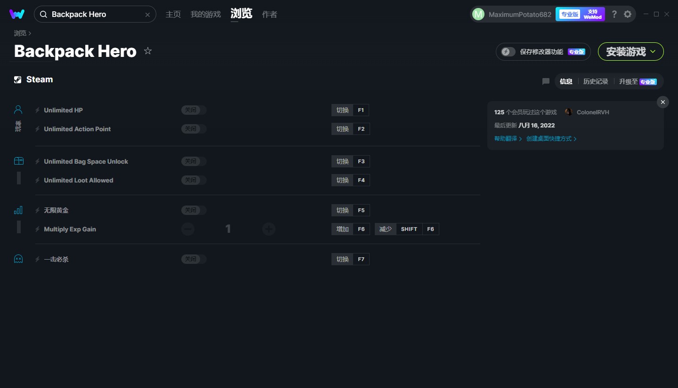The height and width of the screenshot is (388, 678).
Task: Click the Multiply Exp Gain label
Action: (x=70, y=229)
